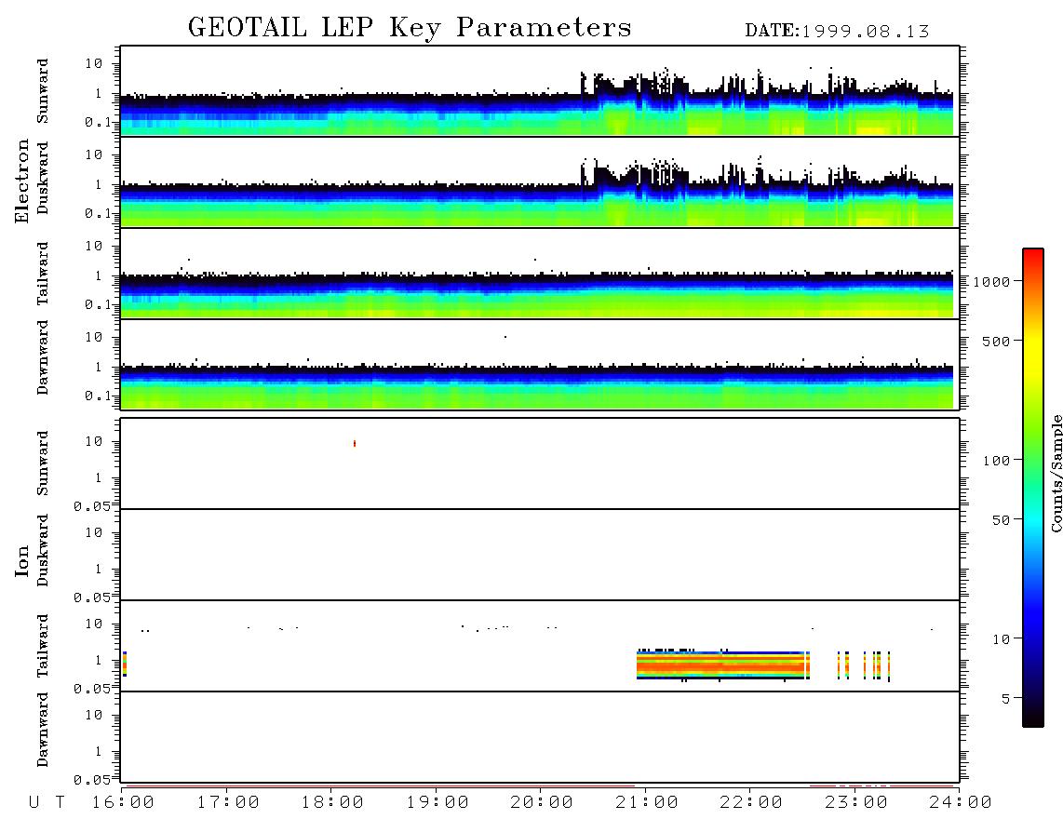
Task: Click the 20:00 time tick label
Action: click(x=542, y=803)
